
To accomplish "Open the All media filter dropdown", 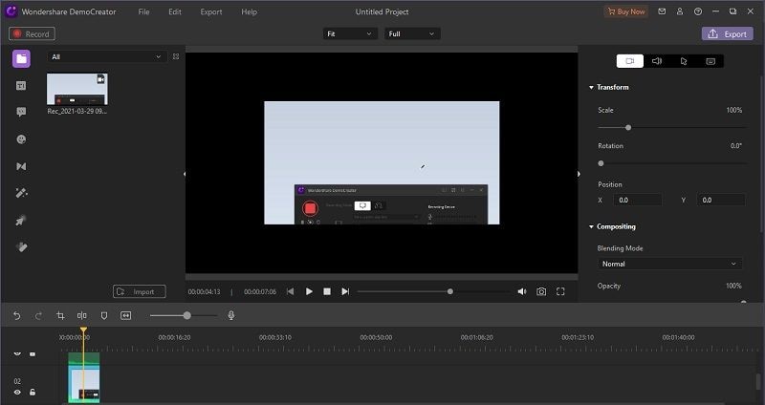I will [107, 56].
